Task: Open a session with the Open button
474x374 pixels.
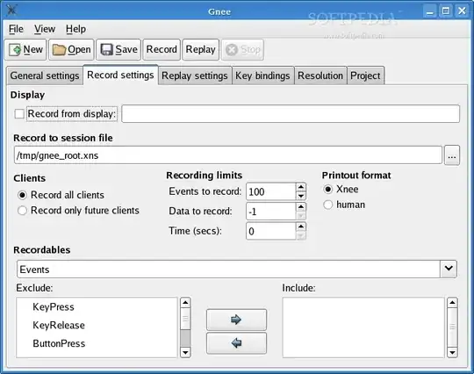Action: click(72, 49)
